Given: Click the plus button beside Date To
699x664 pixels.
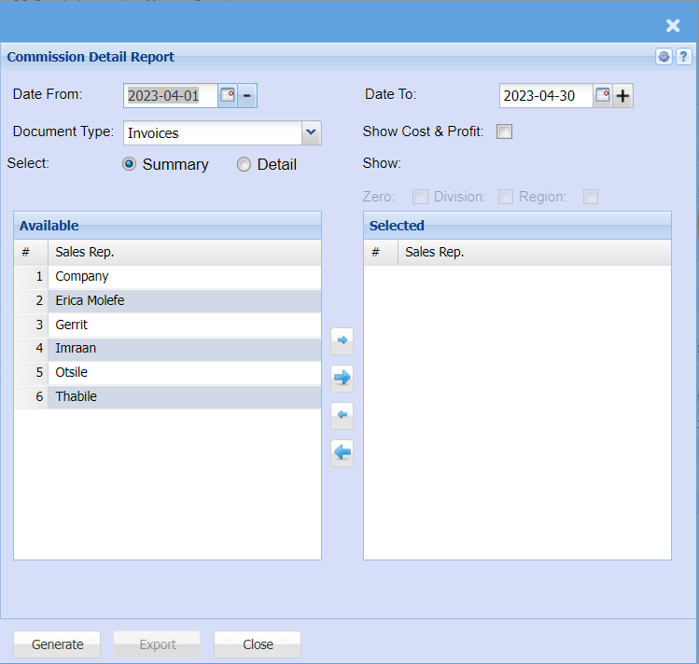Looking at the screenshot, I should tap(623, 95).
